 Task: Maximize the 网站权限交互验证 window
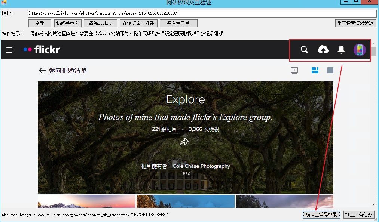(x=356, y=1)
